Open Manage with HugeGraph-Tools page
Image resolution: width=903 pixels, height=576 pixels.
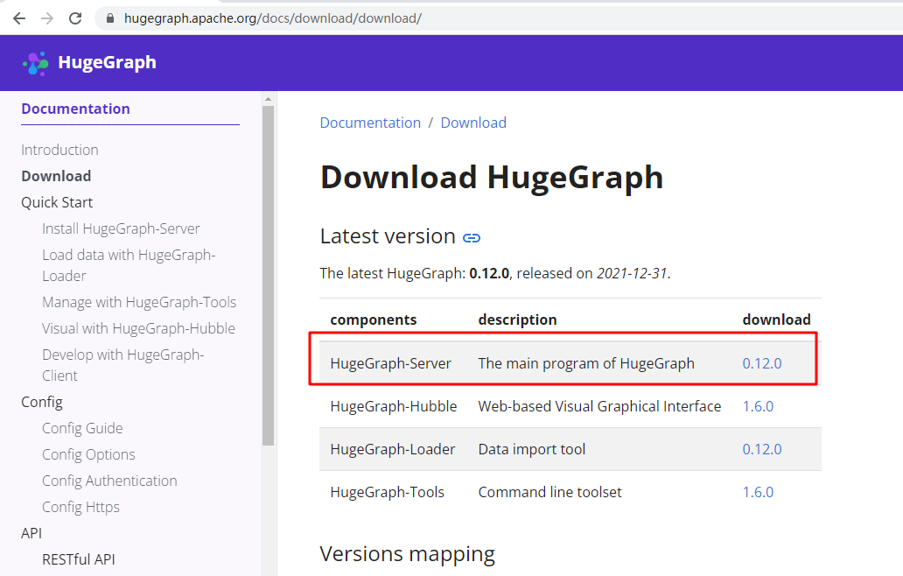click(139, 302)
